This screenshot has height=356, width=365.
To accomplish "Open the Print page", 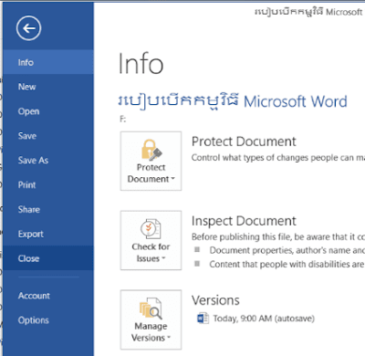I will [48, 184].
